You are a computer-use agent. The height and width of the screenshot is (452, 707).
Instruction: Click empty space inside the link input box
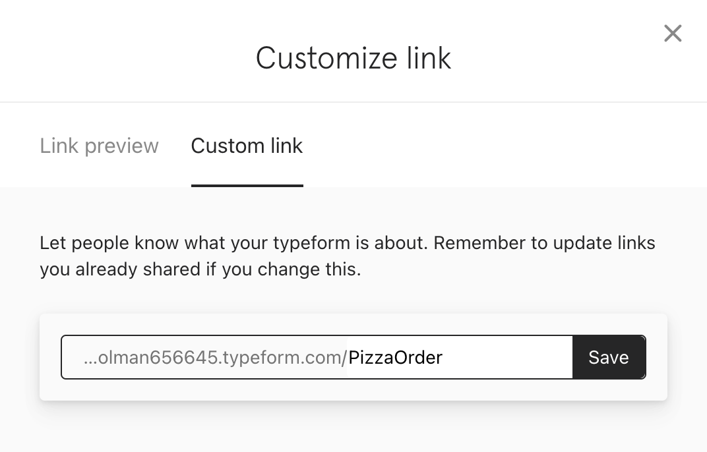[x=507, y=357]
